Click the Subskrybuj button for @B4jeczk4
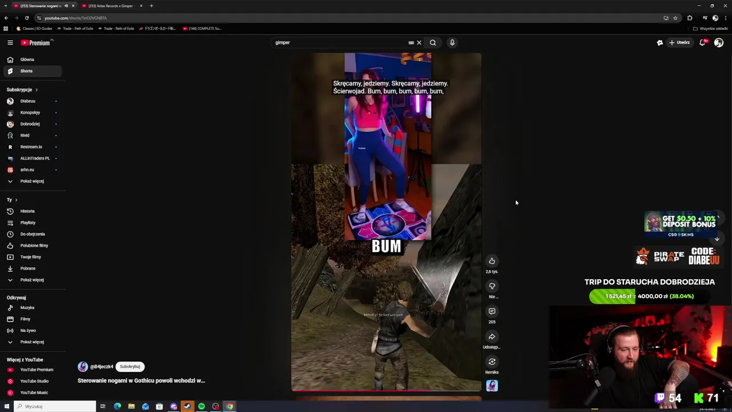The width and height of the screenshot is (732, 412). click(x=130, y=367)
